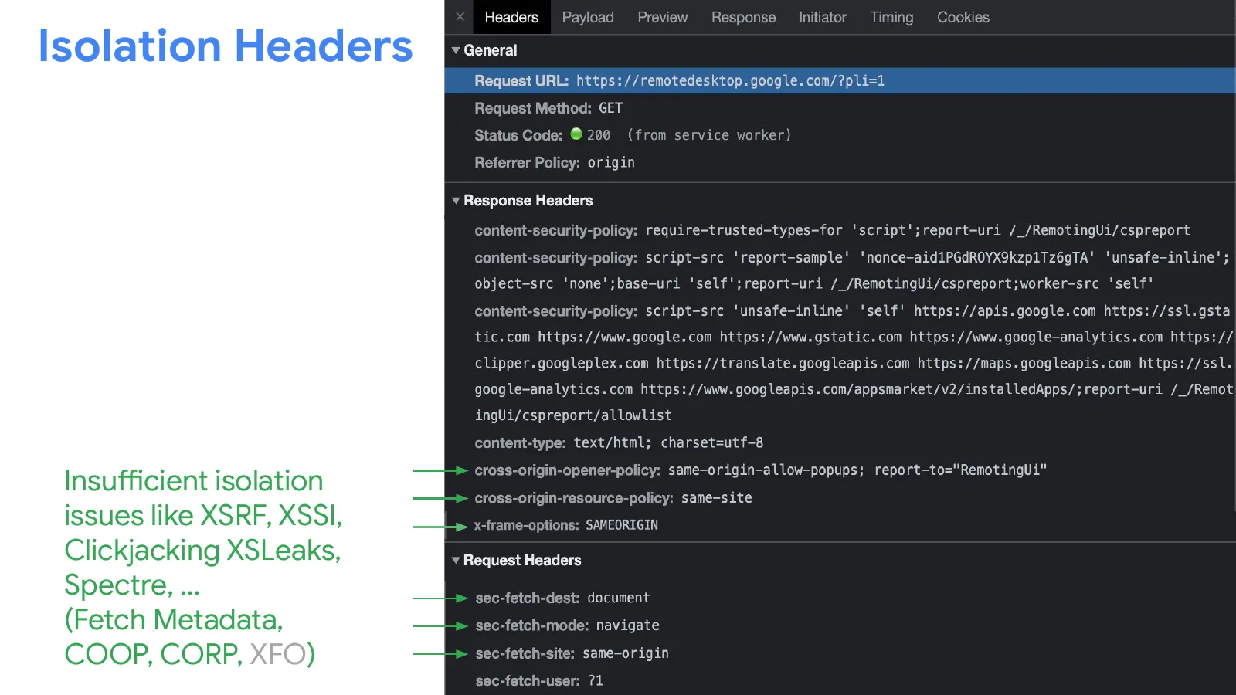The width and height of the screenshot is (1236, 695).
Task: Close the request details pane
Action: click(460, 16)
